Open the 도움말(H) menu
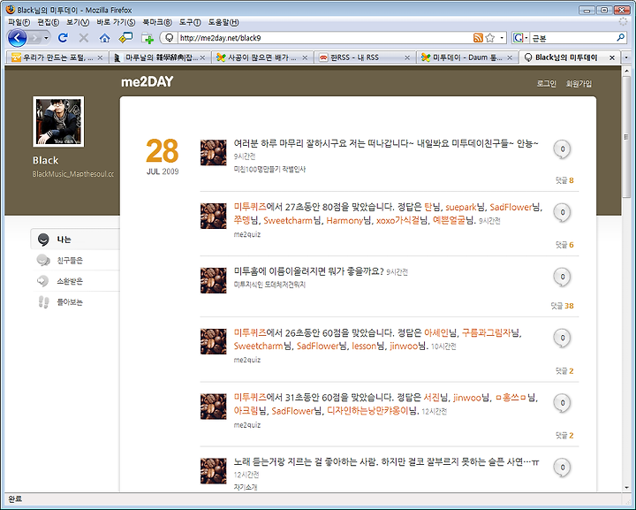This screenshot has width=636, height=510. click(x=223, y=22)
